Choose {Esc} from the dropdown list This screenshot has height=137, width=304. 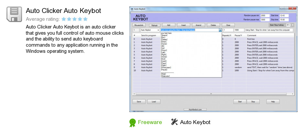click(163, 38)
